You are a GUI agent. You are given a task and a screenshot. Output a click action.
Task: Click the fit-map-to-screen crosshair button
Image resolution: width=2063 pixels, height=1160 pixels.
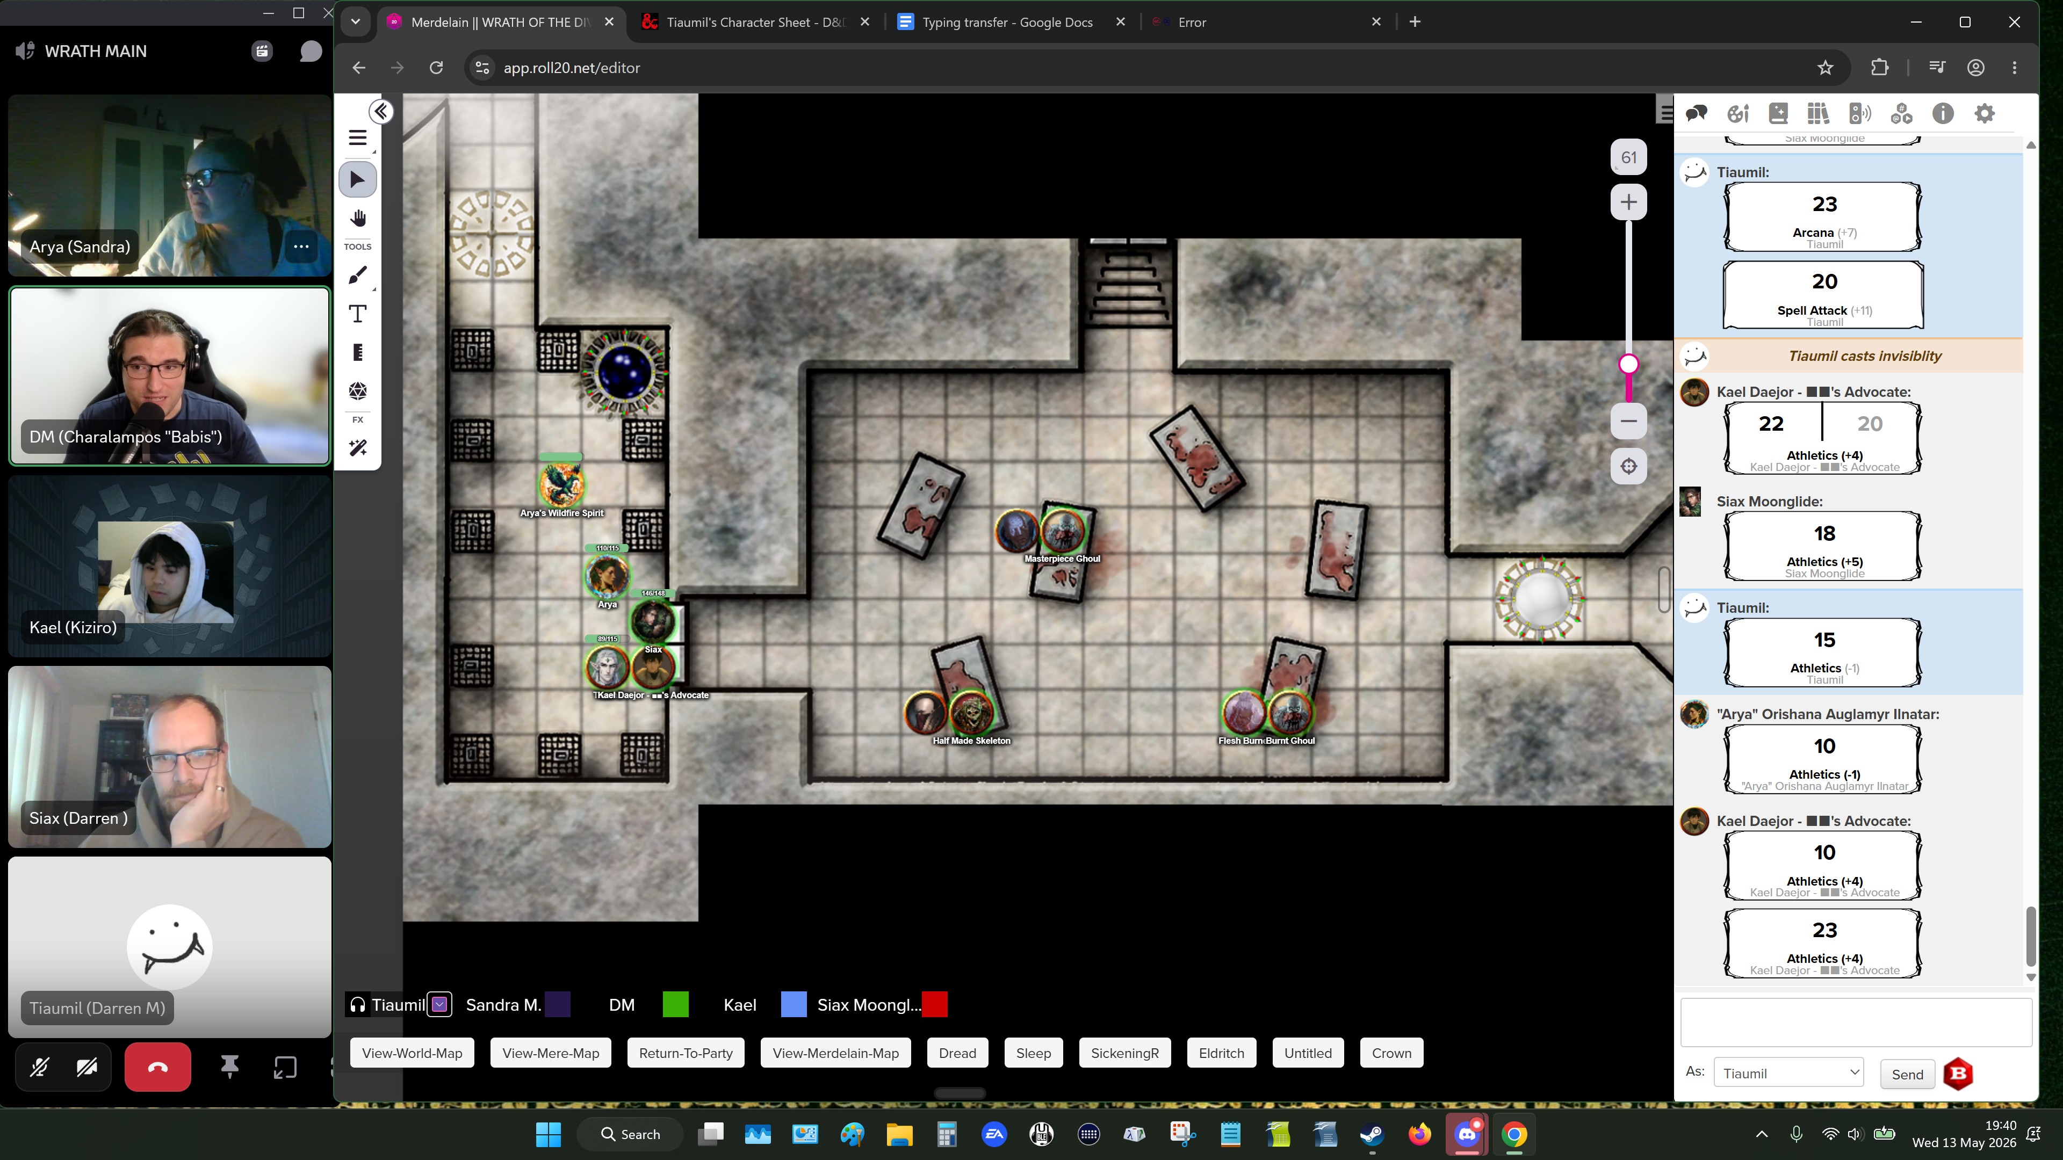click(1628, 466)
